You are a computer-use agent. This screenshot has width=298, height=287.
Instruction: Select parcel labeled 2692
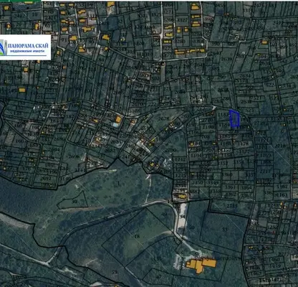point(46,179)
